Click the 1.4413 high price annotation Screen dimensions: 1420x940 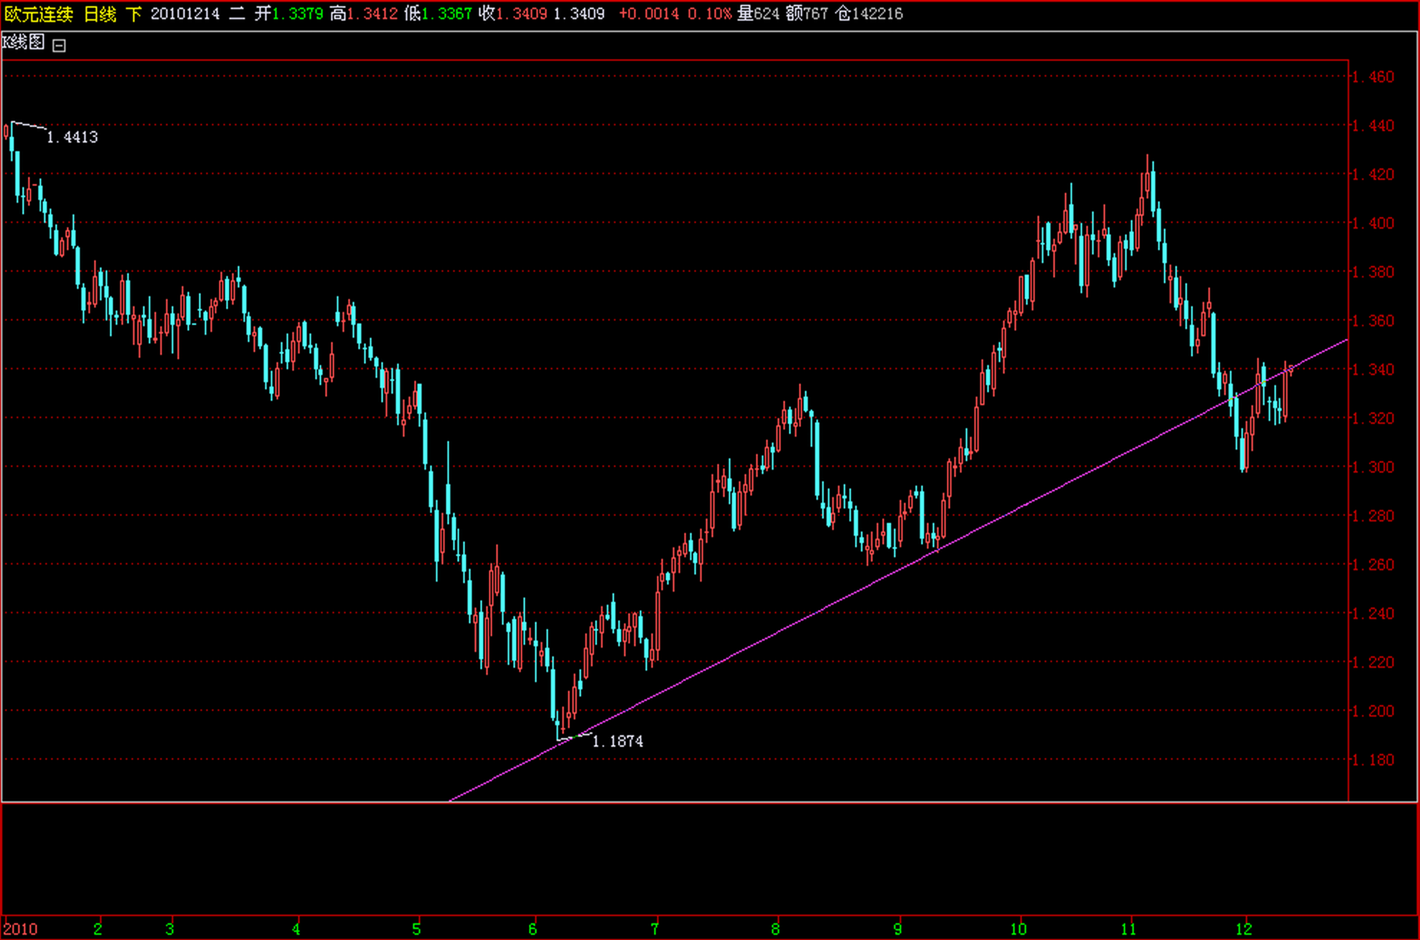click(72, 137)
